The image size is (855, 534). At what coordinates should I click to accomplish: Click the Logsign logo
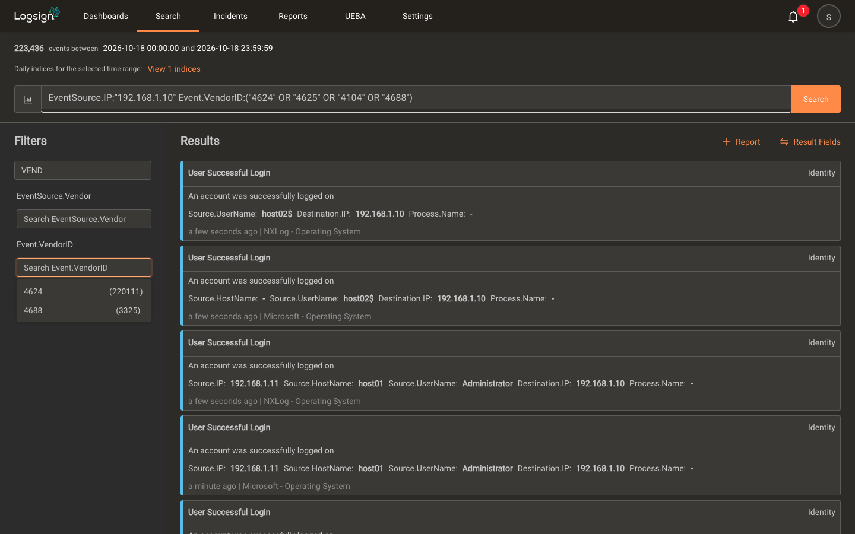tap(37, 15)
